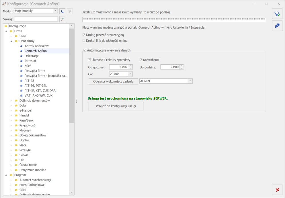Image resolution: width=285 pixels, height=198 pixels.
Task: Click the folder icon beside Serwis
Action: click(x=16, y=155)
